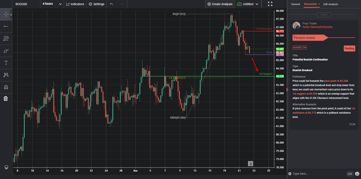Open the Untitled layout dropdown
The height and width of the screenshot is (179, 361).
247,4
